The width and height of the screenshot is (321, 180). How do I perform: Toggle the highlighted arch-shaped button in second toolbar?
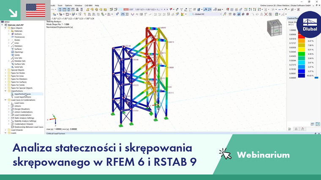[122, 14]
